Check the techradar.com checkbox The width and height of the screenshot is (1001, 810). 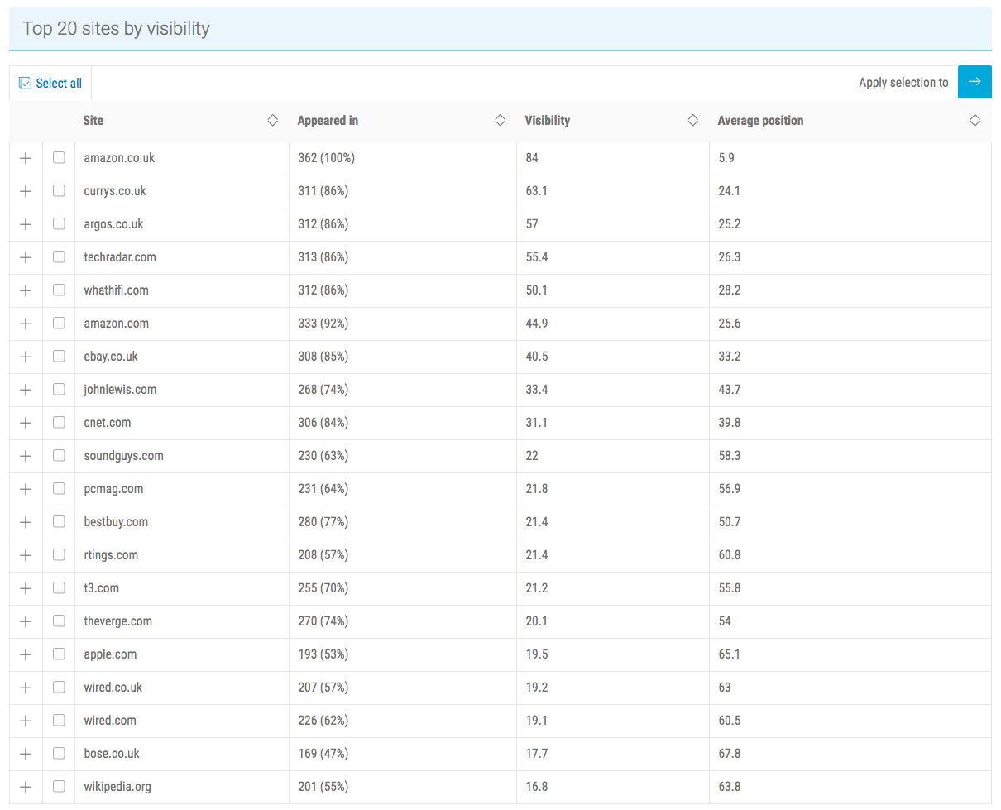(59, 256)
